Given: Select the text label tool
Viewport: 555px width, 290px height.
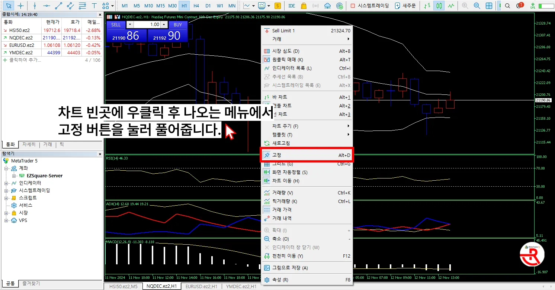Looking at the screenshot, I should [94, 6].
